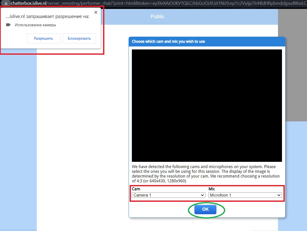Image resolution: width=307 pixels, height=231 pixels.
Task: Open the Mic selection dropdown
Action: pyautogui.click(x=245, y=195)
